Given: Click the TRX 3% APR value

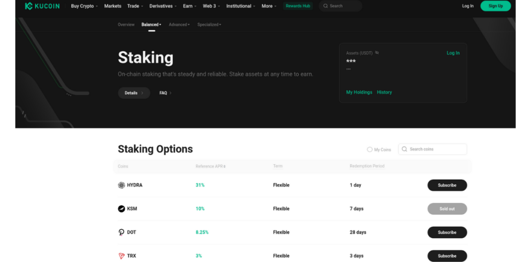Looking at the screenshot, I should tap(199, 256).
